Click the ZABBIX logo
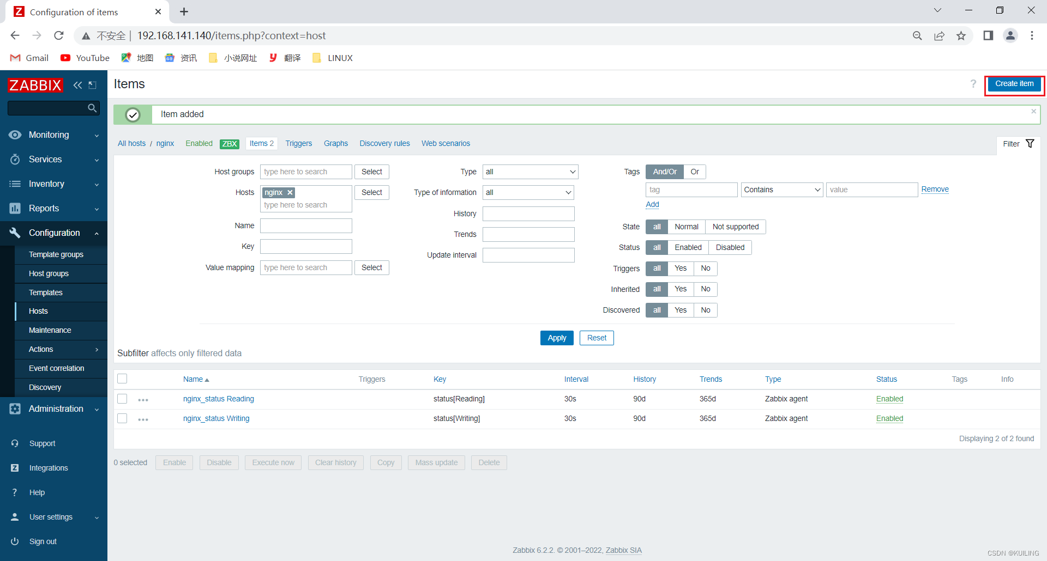This screenshot has height=561, width=1047. coord(35,85)
